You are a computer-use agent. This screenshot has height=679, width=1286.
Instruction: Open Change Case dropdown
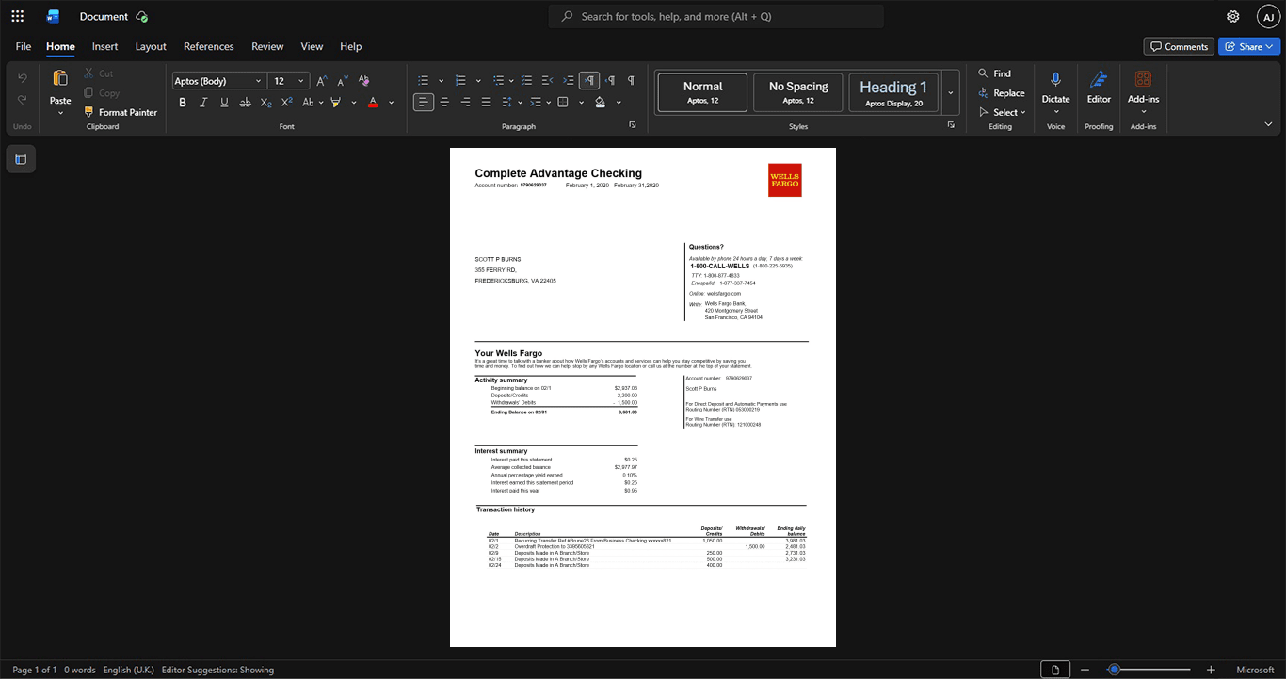click(x=312, y=103)
